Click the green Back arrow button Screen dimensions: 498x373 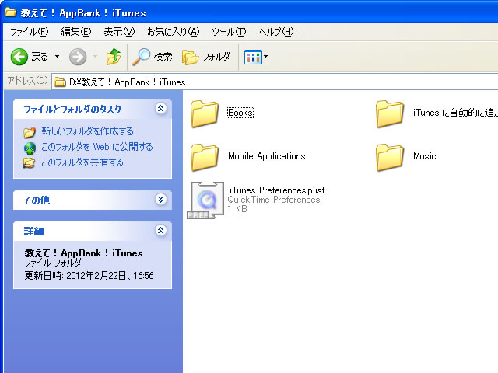[x=19, y=57]
